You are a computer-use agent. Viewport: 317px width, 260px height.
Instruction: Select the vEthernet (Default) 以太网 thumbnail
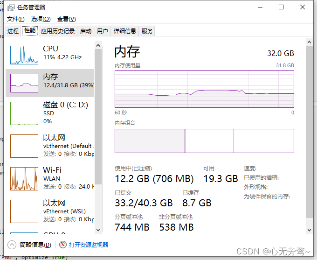pyautogui.click(x=24, y=146)
